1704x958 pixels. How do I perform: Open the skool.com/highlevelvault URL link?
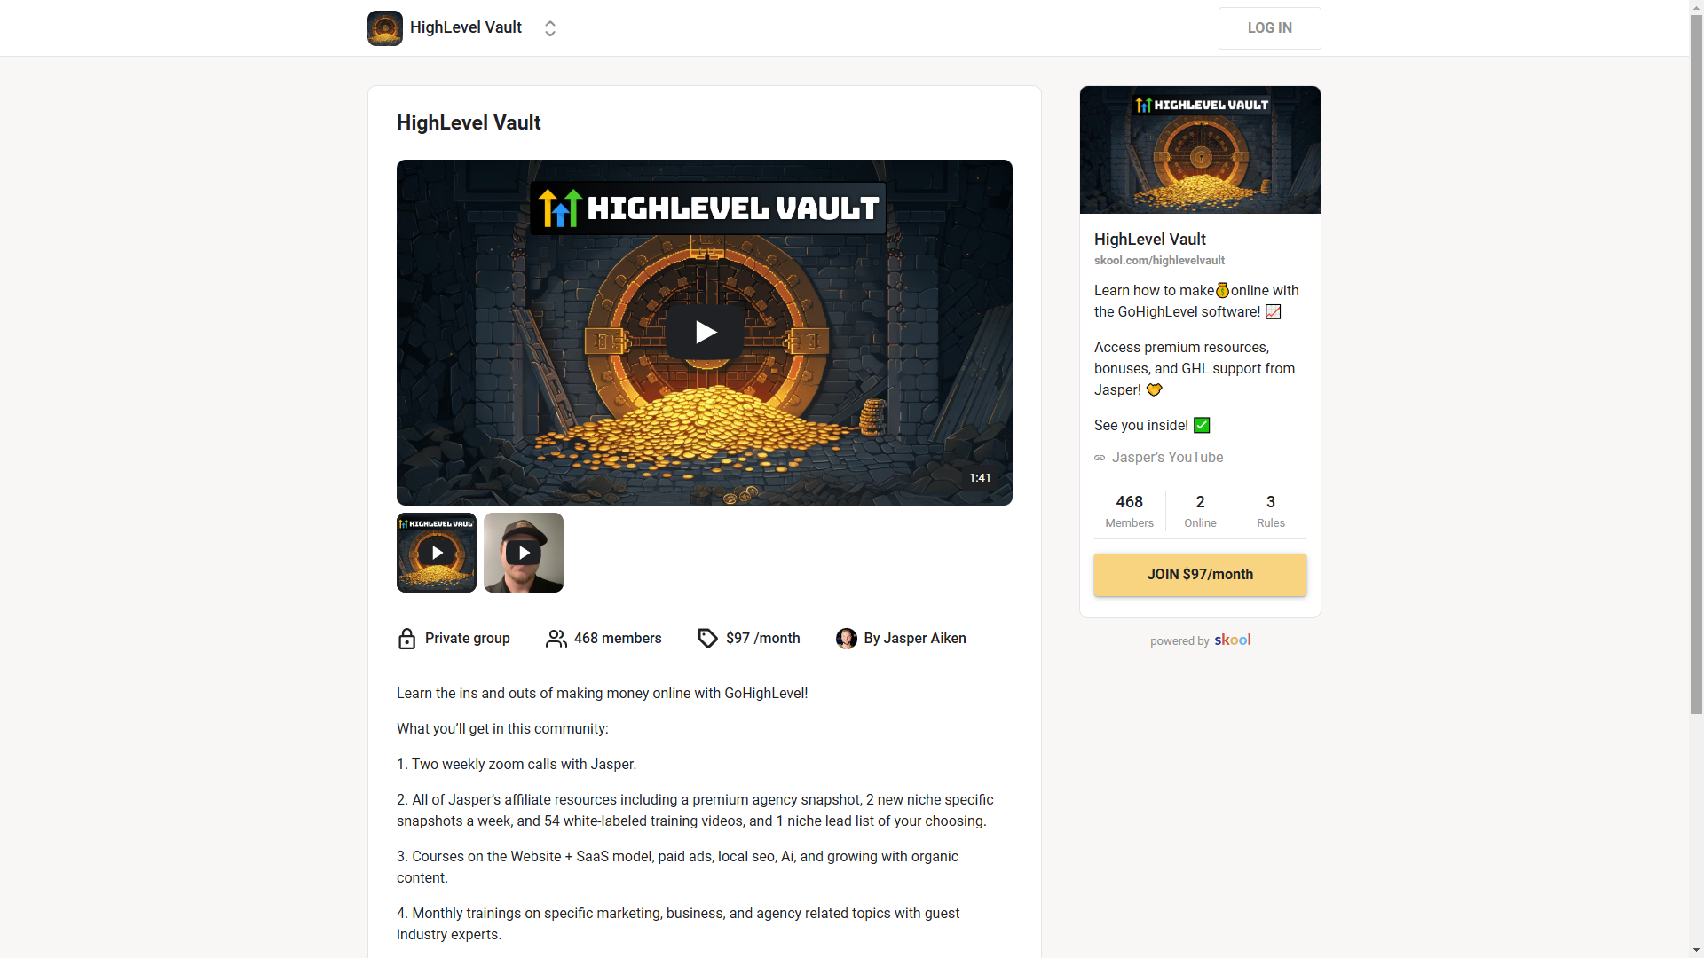click(1159, 261)
